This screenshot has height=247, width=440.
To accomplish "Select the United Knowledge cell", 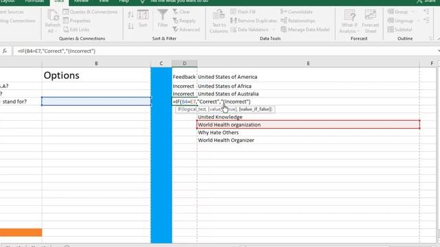I will 308,117.
